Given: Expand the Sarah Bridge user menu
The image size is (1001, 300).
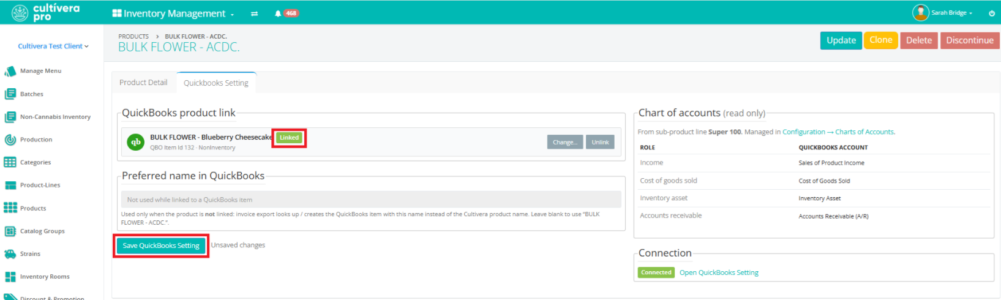Looking at the screenshot, I should pos(942,12).
